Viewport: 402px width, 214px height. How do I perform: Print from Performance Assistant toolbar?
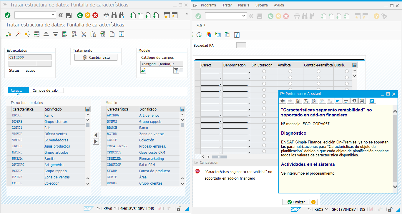tap(346, 101)
